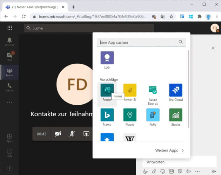Open Chat in the left sidebar
This screenshot has width=221, height=175.
click(9, 57)
